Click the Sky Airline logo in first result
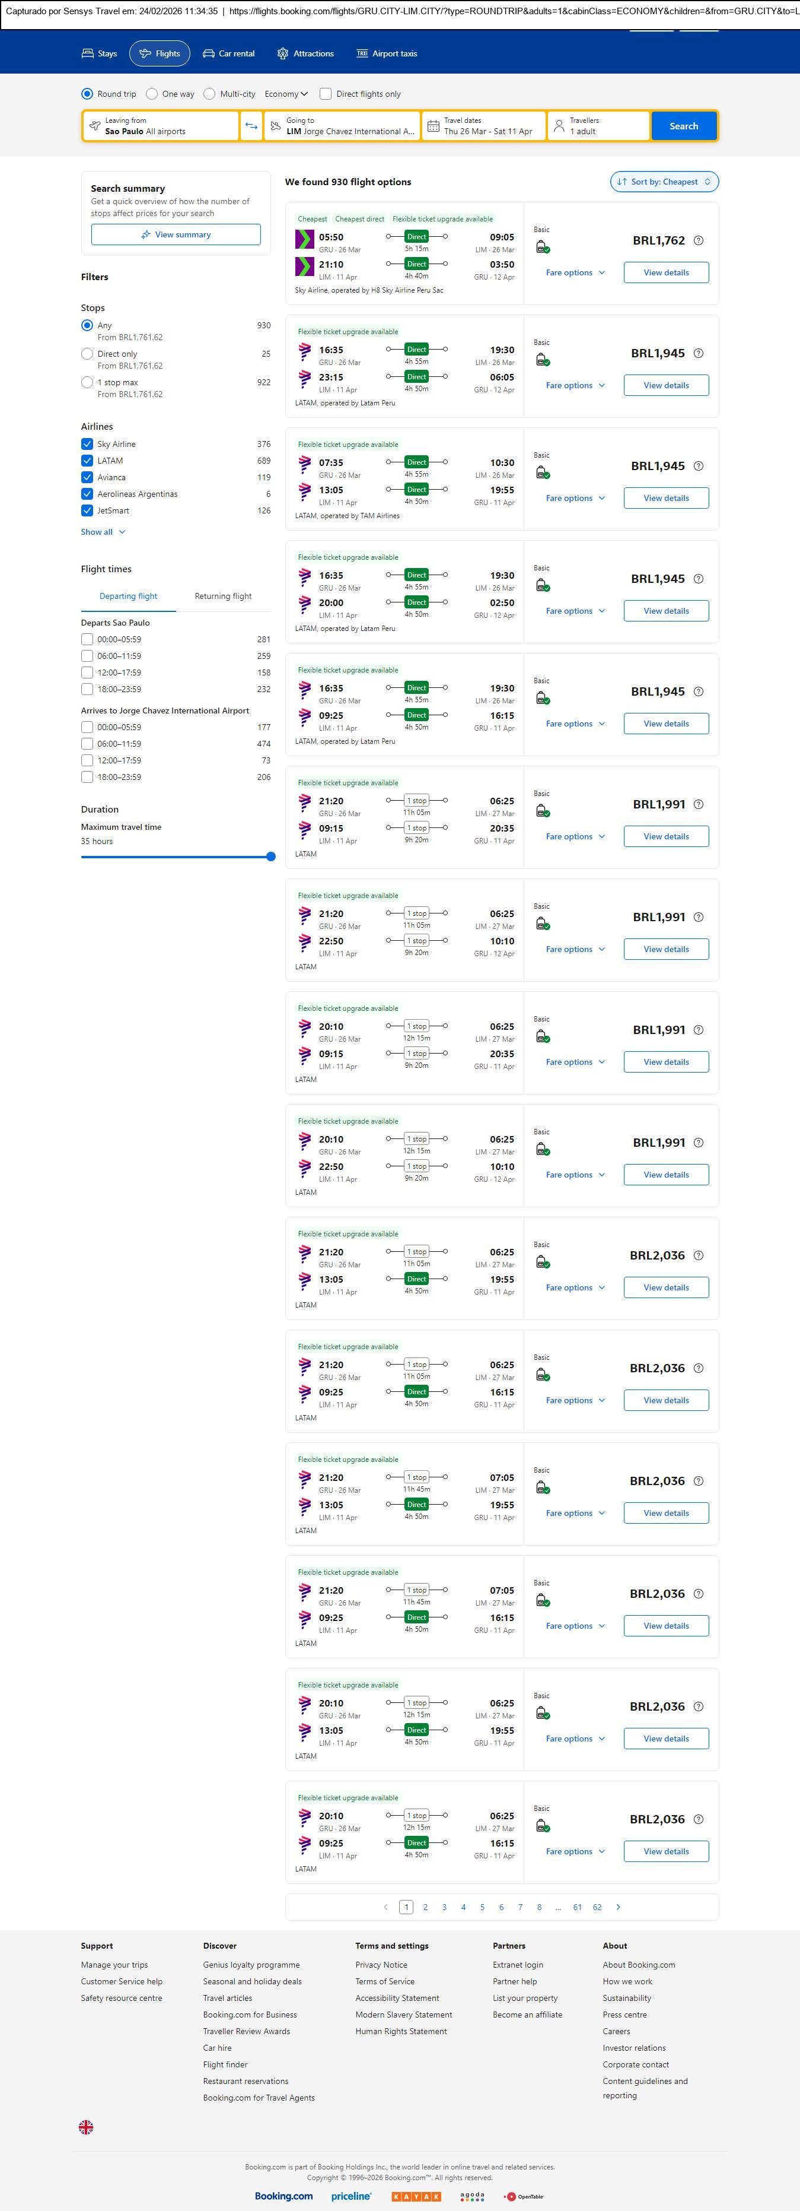Viewport: 800px width, 2211px height. [x=304, y=239]
